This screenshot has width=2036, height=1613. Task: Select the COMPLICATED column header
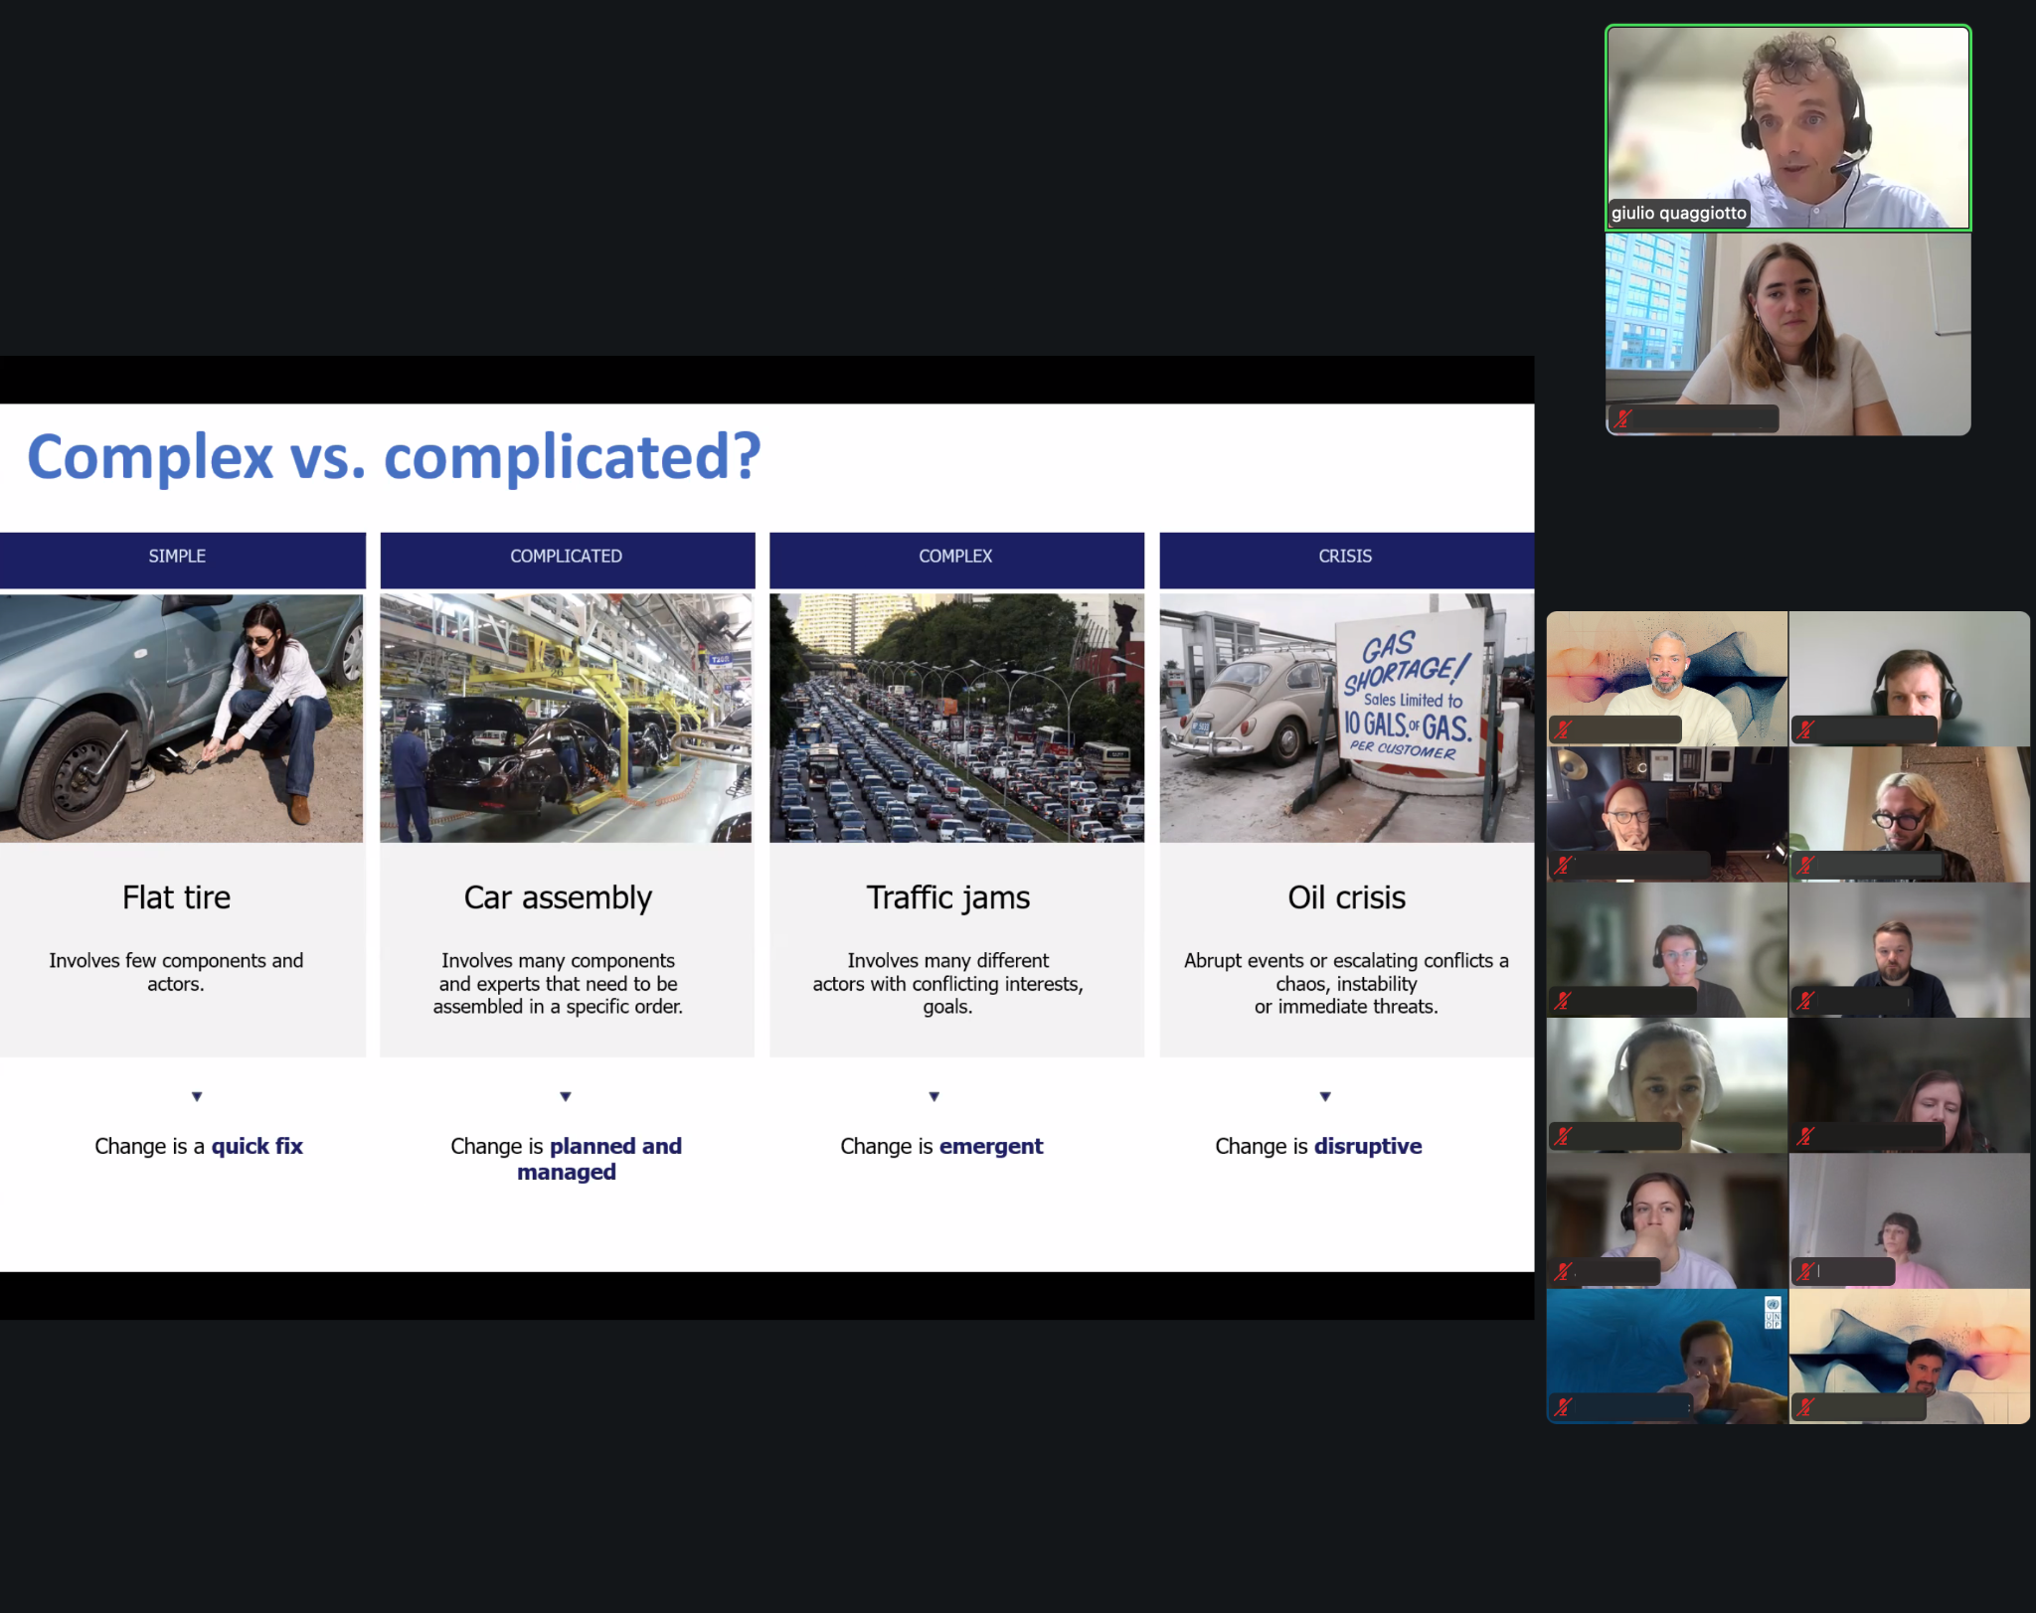(567, 558)
